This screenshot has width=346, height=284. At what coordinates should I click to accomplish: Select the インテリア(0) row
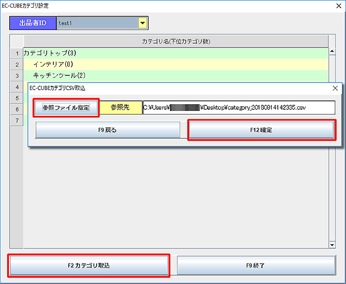pyautogui.click(x=176, y=65)
